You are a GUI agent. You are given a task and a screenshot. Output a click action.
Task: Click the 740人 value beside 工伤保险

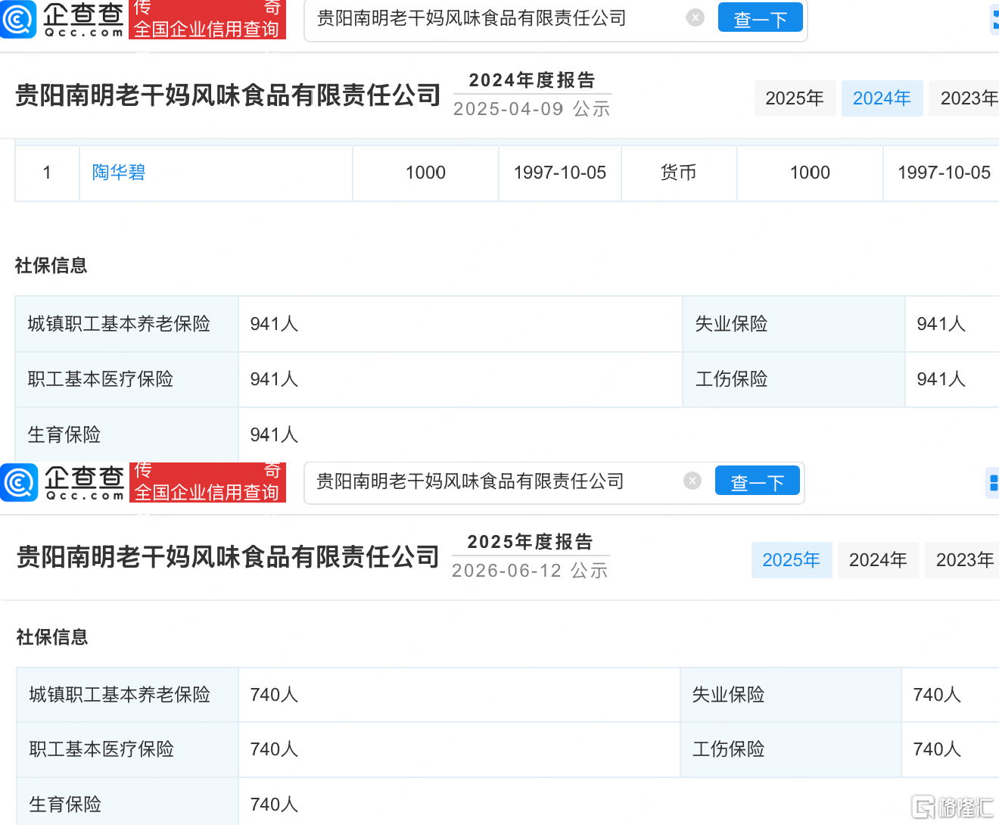(937, 749)
